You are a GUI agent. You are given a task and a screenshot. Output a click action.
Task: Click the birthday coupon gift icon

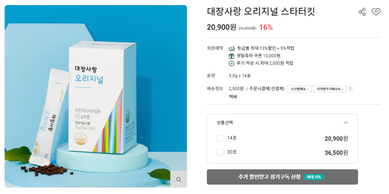[x=232, y=56]
